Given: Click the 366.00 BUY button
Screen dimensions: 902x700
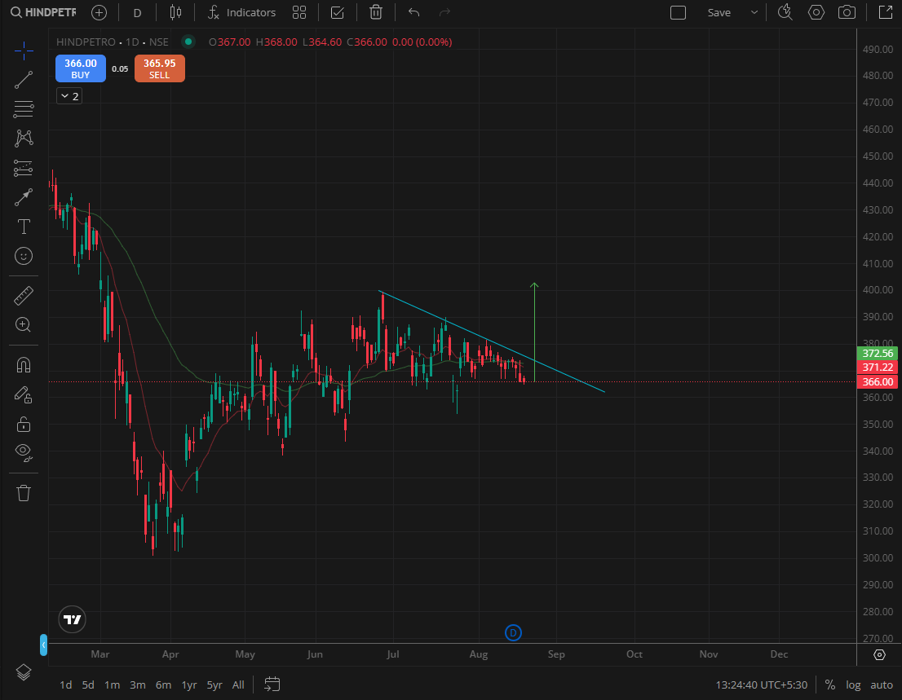Looking at the screenshot, I should tap(81, 68).
